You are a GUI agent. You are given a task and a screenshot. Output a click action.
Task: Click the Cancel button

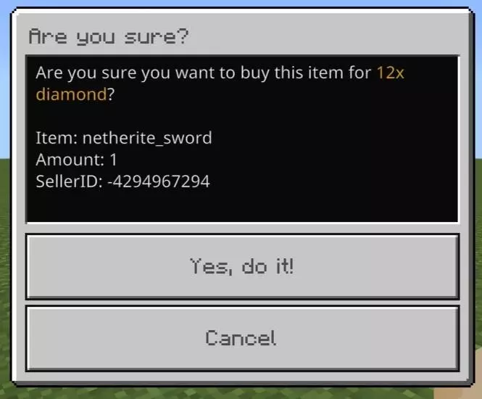point(242,338)
